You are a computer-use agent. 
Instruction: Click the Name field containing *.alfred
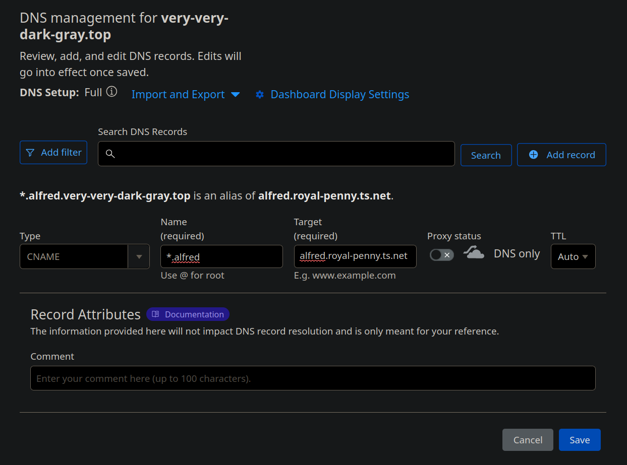[x=221, y=257]
